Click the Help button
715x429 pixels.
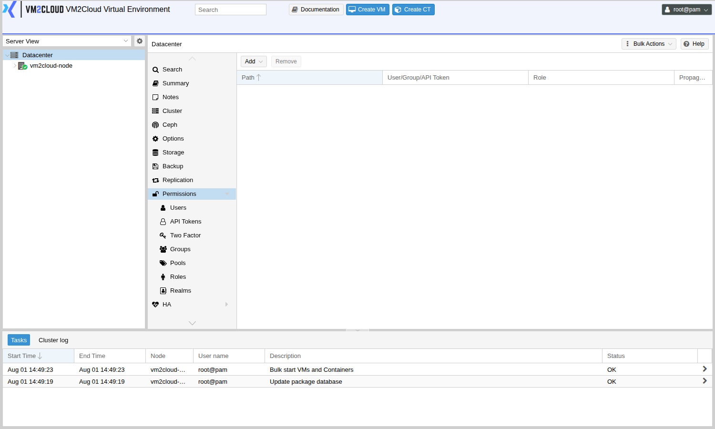point(695,44)
